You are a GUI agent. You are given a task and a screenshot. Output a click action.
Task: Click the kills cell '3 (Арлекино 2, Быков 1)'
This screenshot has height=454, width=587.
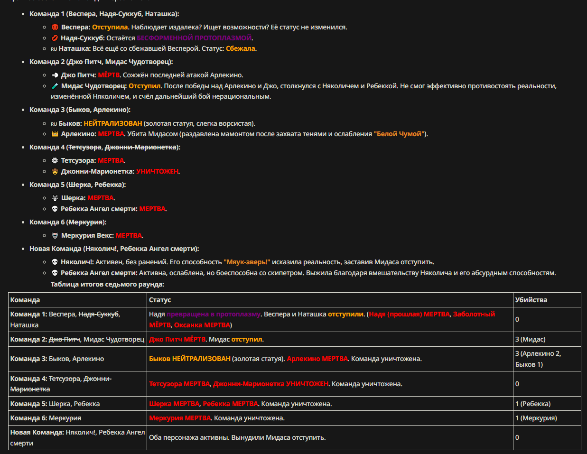click(547, 359)
